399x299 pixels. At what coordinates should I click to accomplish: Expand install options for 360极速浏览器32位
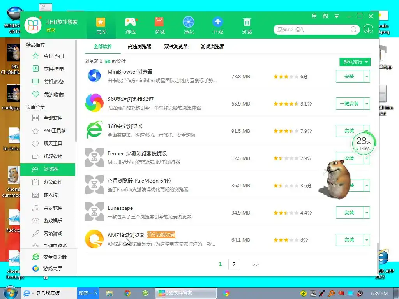[367, 104]
